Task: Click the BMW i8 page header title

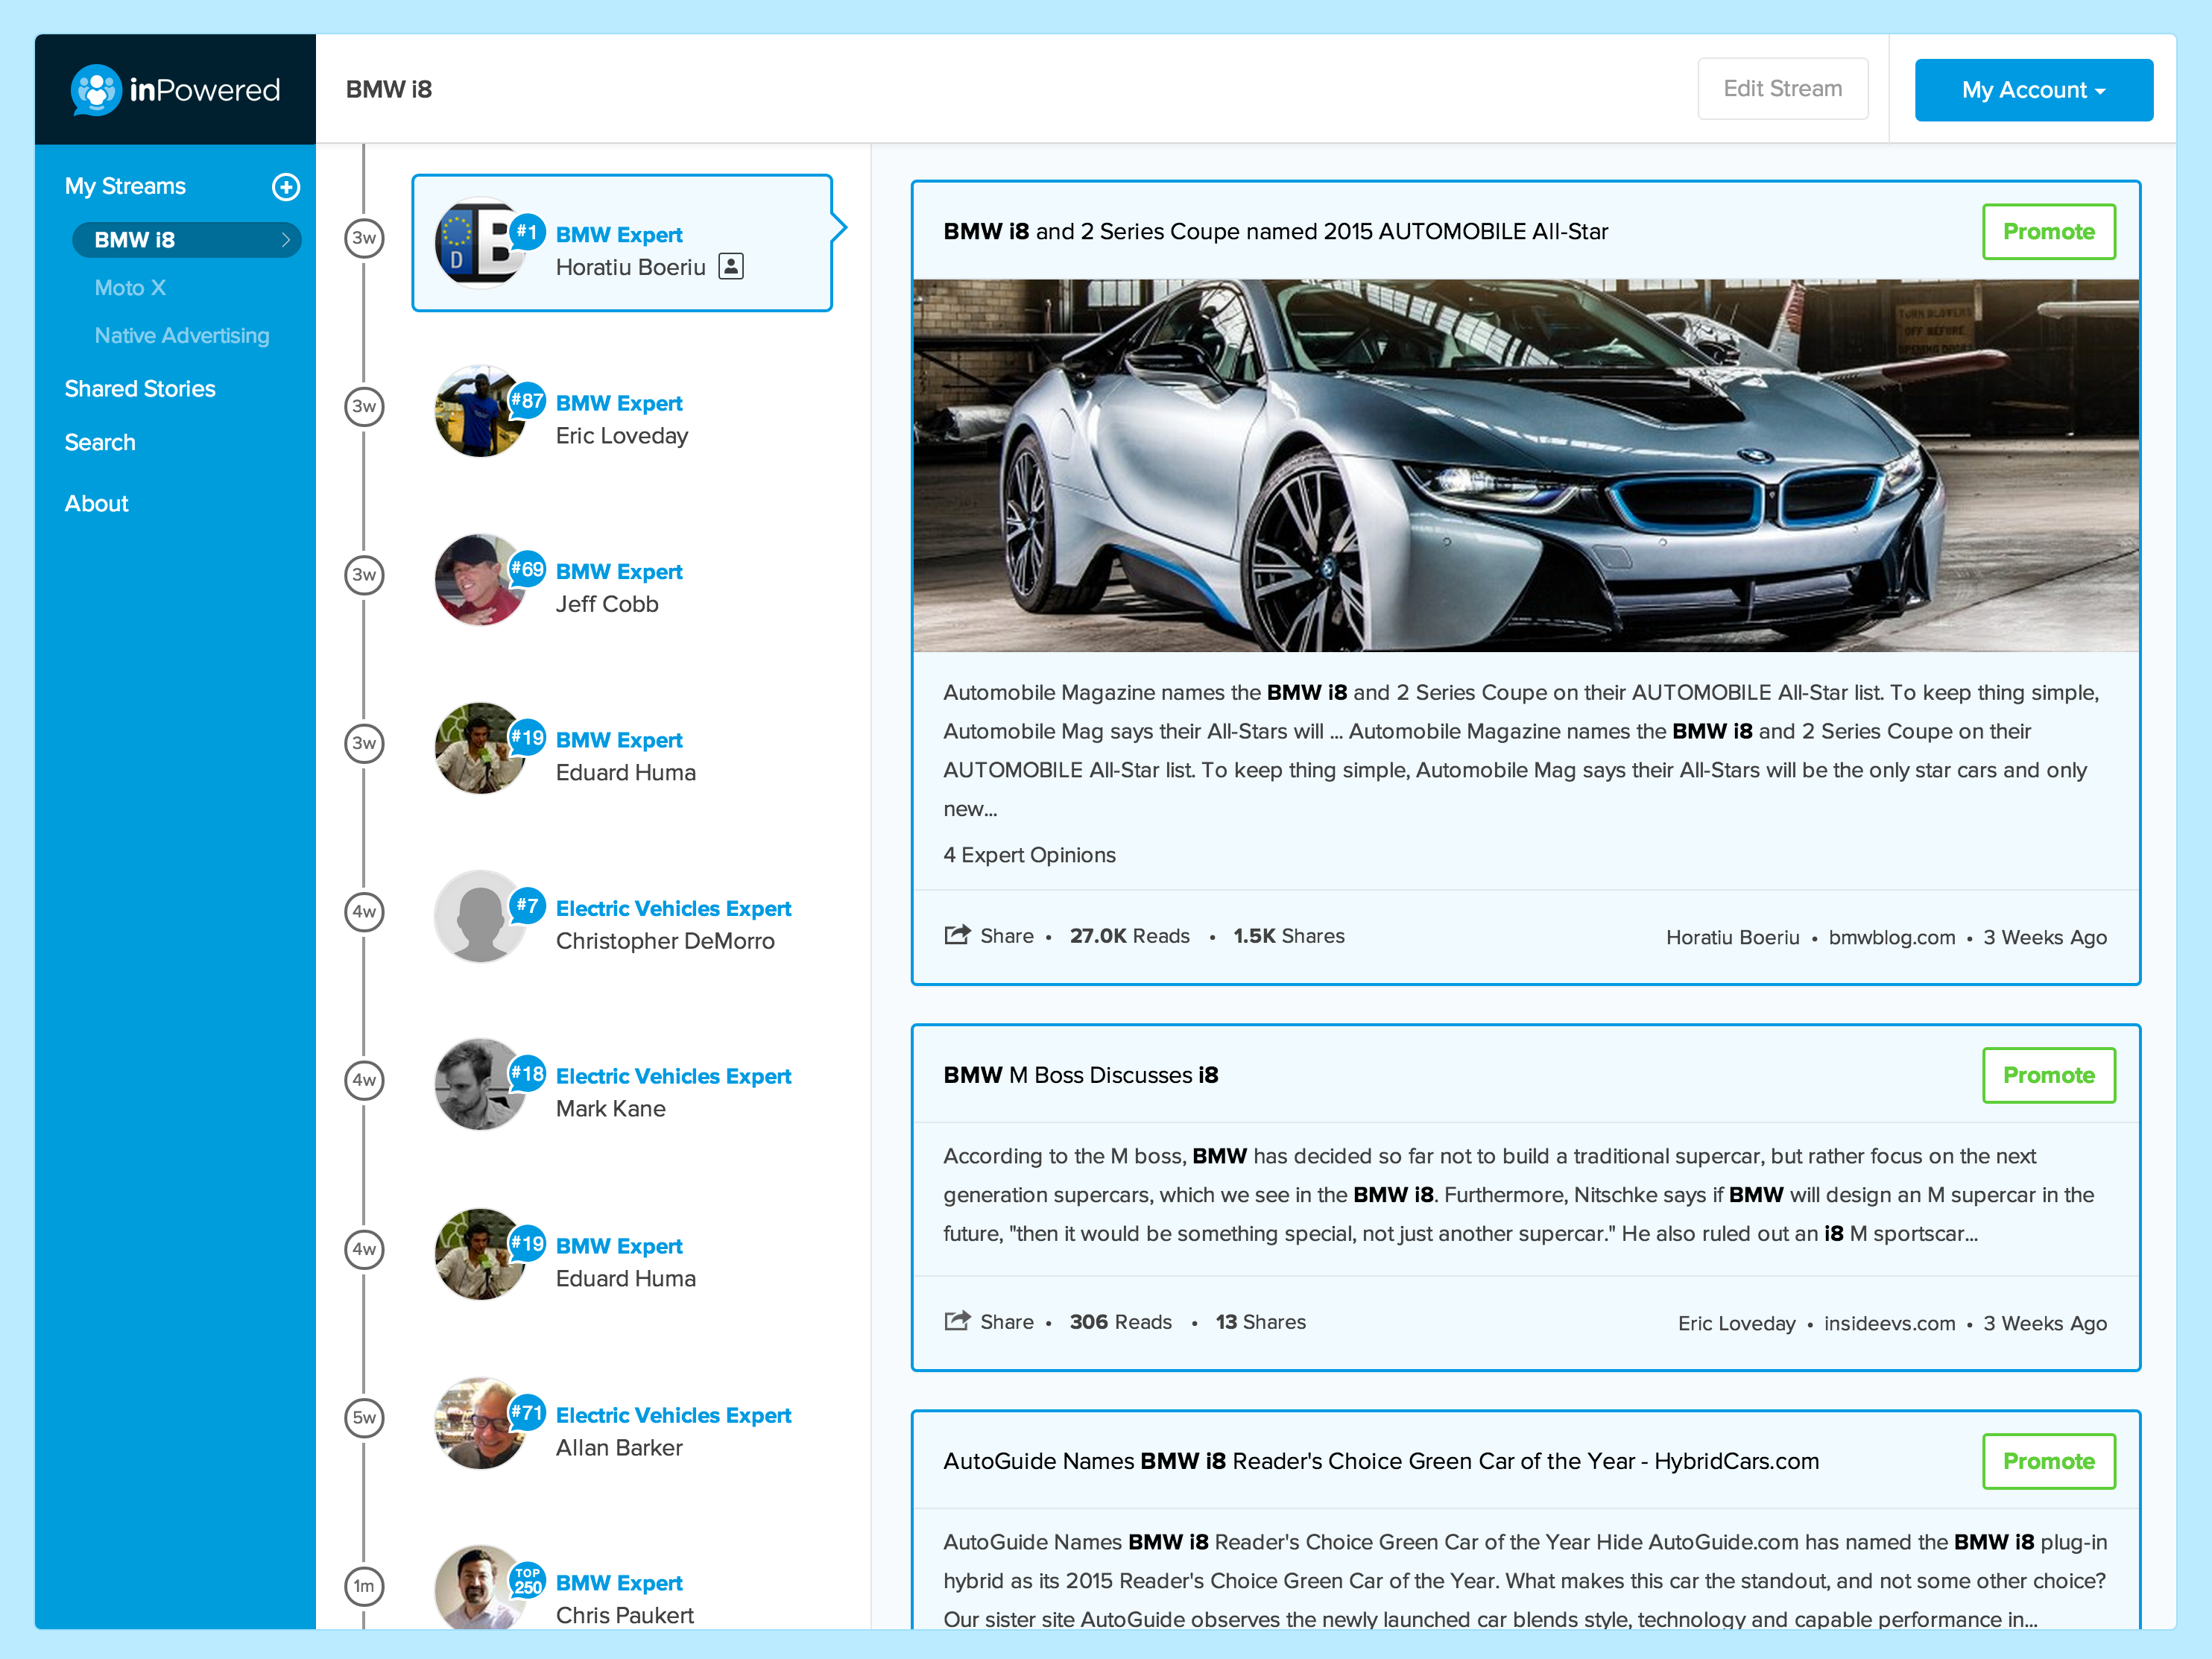Action: tap(389, 89)
